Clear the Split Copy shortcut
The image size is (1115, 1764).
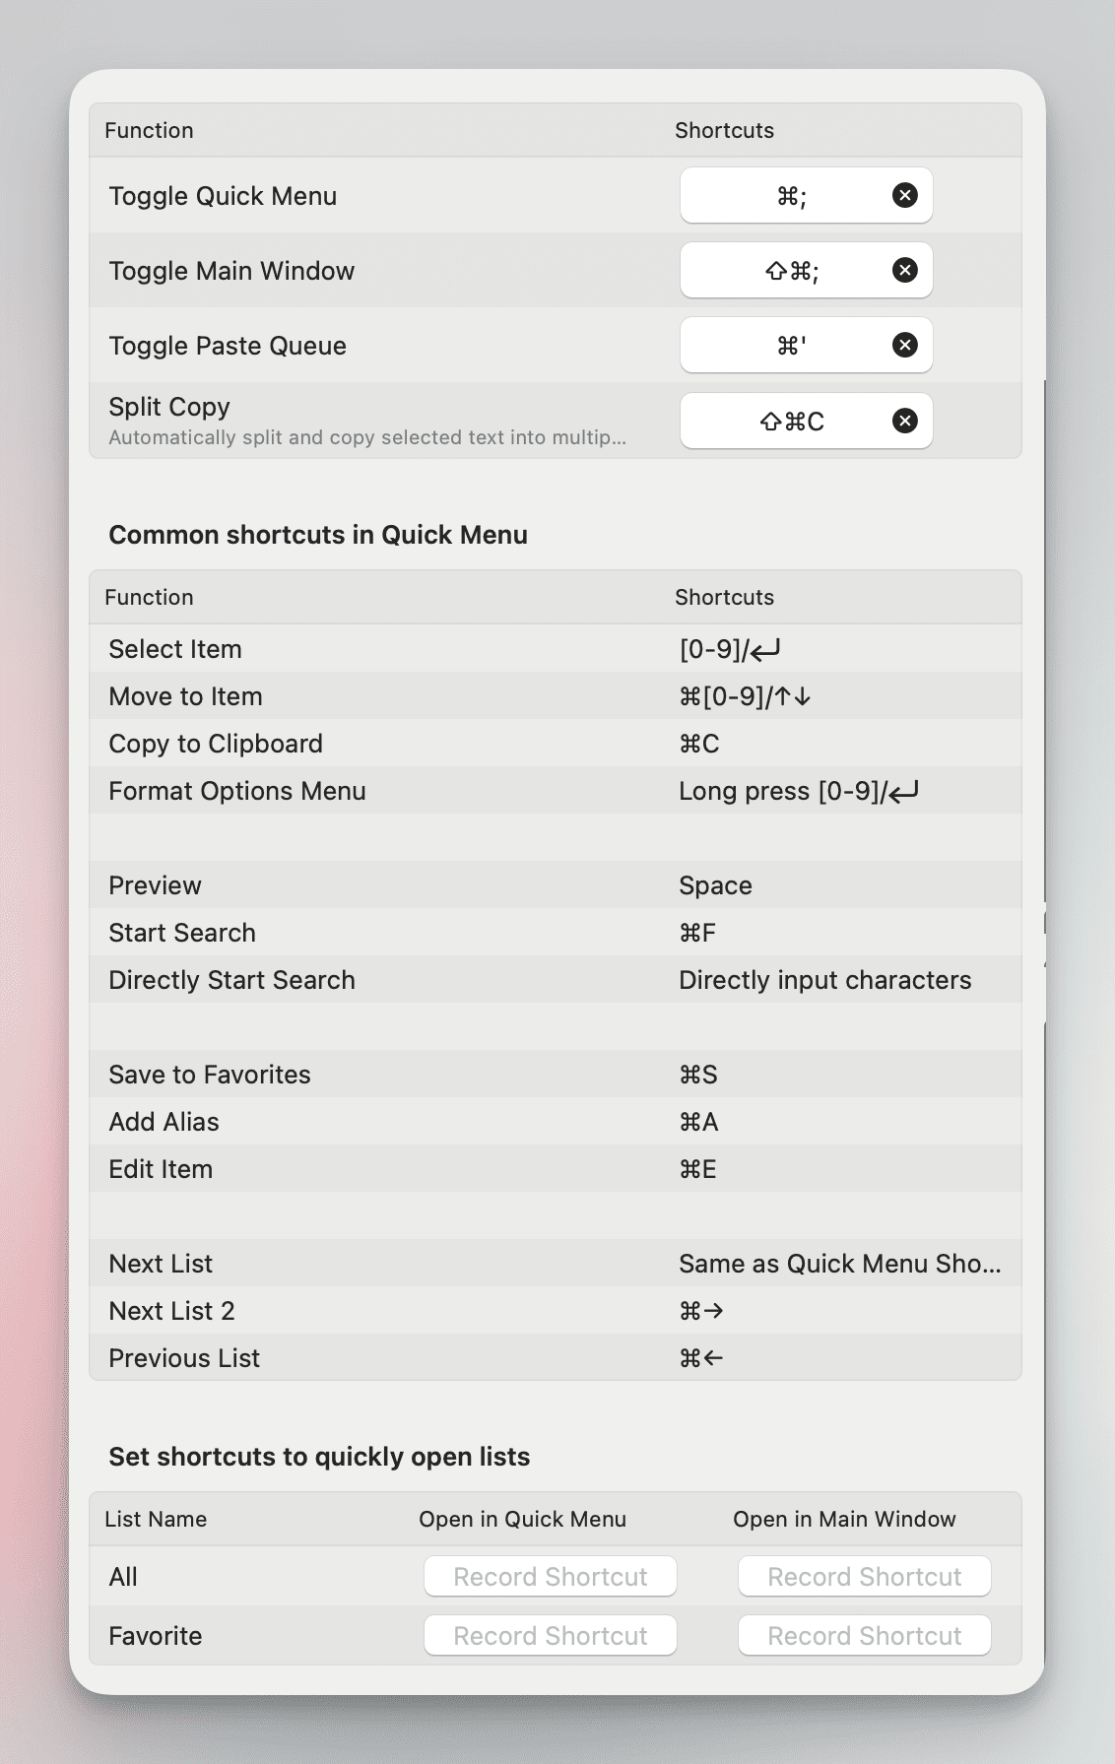click(904, 422)
